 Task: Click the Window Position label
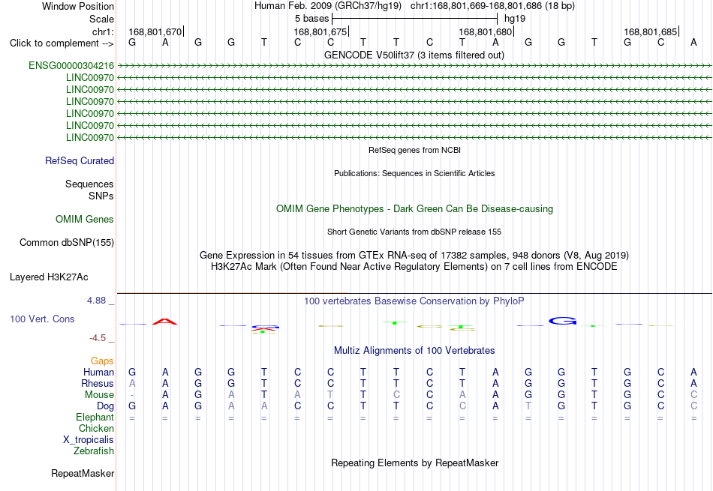(78, 6)
